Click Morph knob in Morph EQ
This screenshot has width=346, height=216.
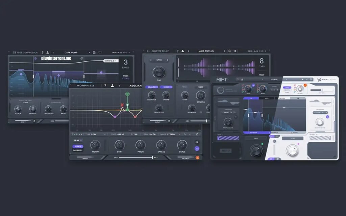[95, 145]
